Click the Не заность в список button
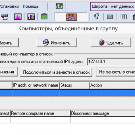Screen dimensions: 135x135 (115, 72)
